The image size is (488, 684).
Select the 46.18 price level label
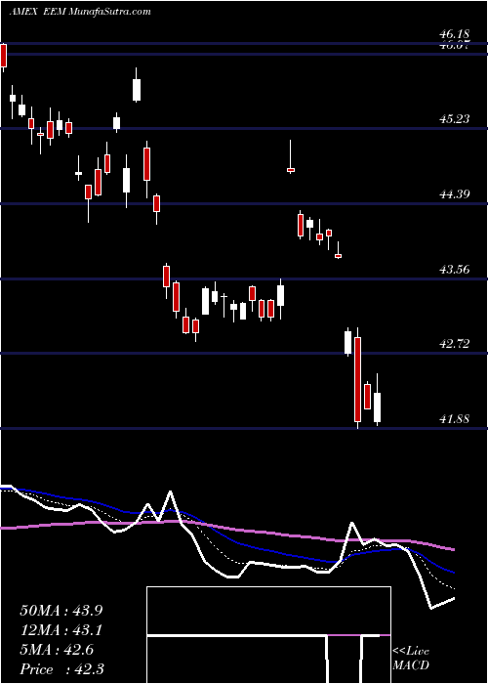(454, 34)
